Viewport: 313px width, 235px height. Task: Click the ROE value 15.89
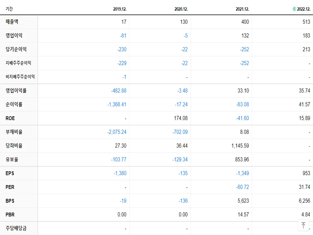(304, 118)
